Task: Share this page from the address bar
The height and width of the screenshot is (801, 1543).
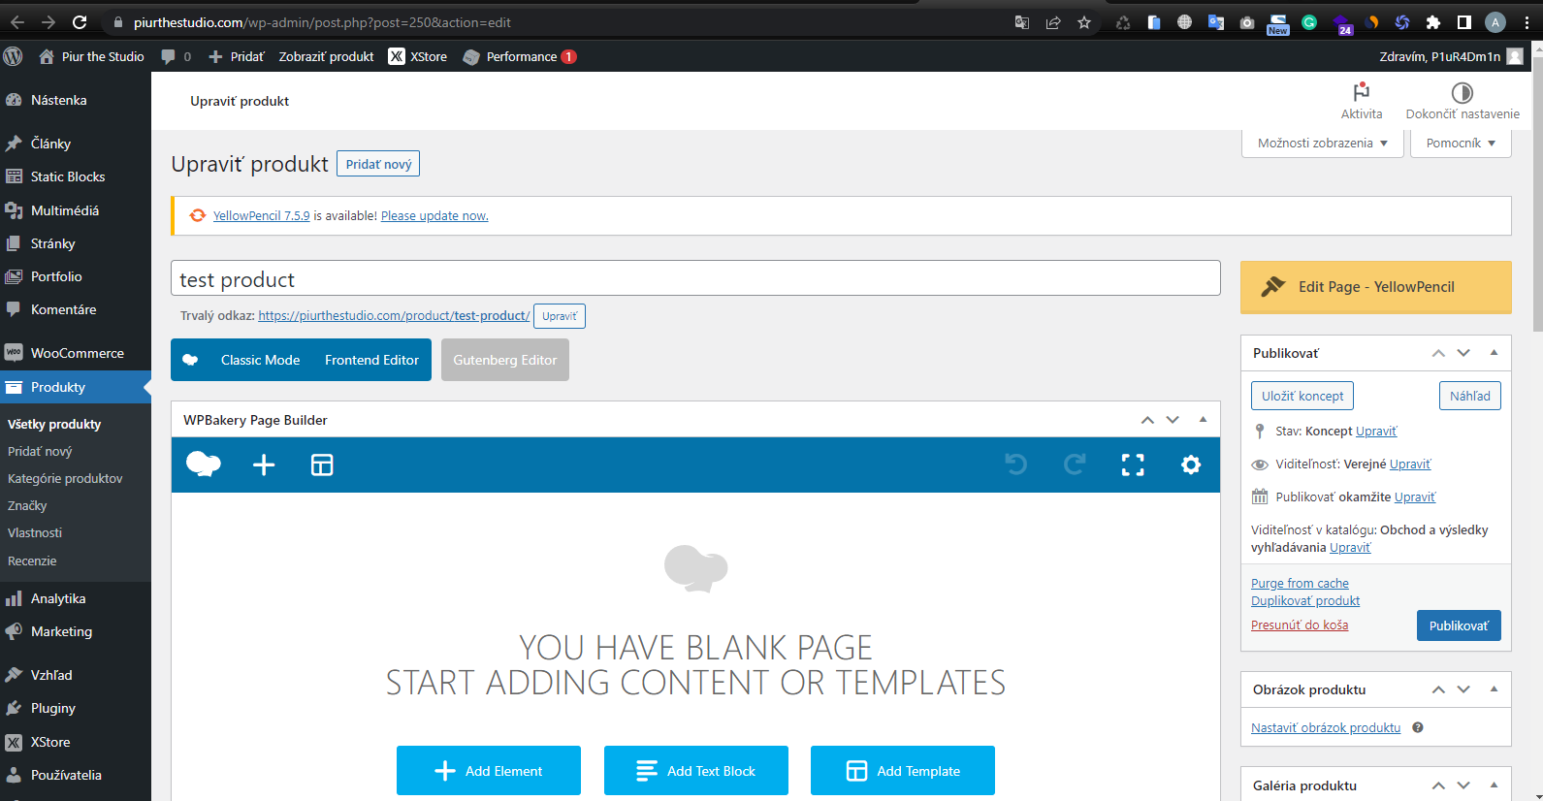Action: [x=1053, y=22]
